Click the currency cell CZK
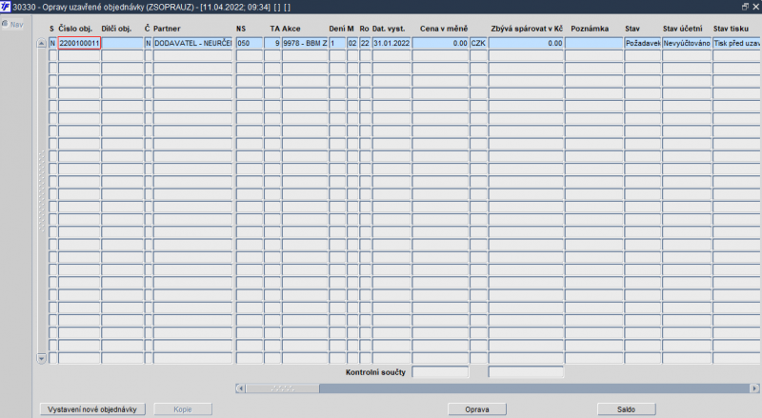762x418 pixels. (x=478, y=43)
